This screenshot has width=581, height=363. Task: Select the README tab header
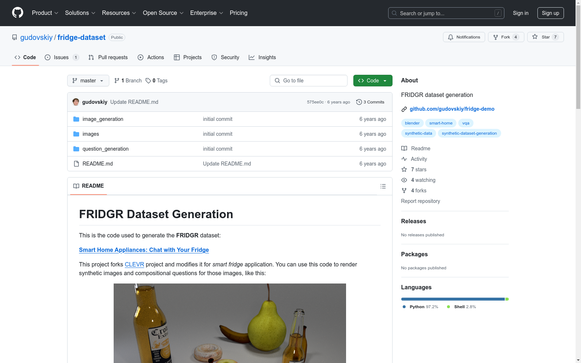click(89, 186)
